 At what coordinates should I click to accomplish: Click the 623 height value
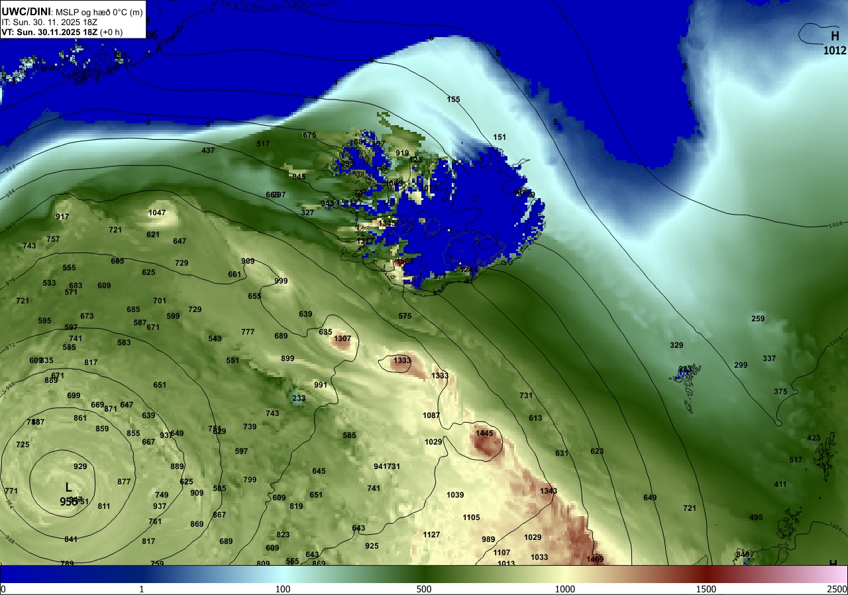(x=597, y=451)
